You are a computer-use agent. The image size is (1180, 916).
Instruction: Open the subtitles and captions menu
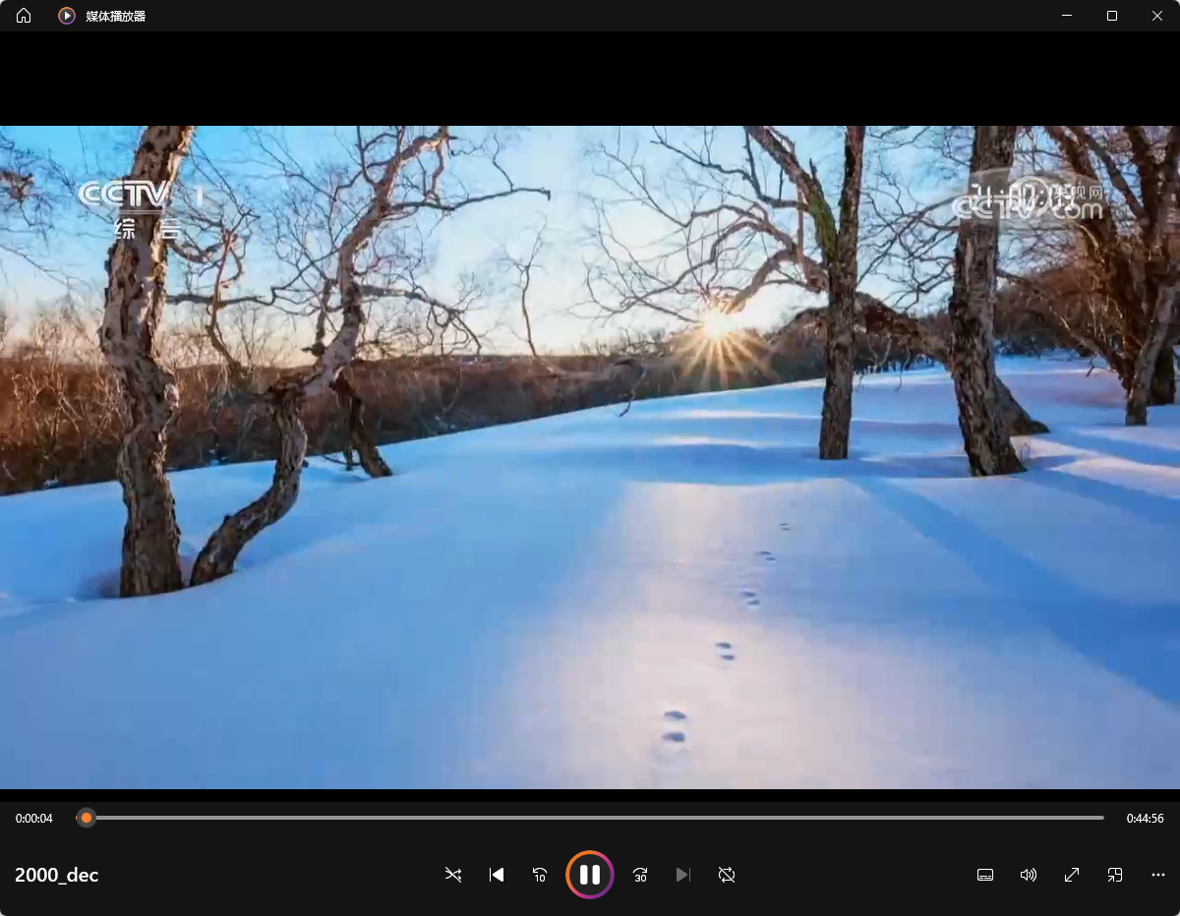(x=985, y=875)
